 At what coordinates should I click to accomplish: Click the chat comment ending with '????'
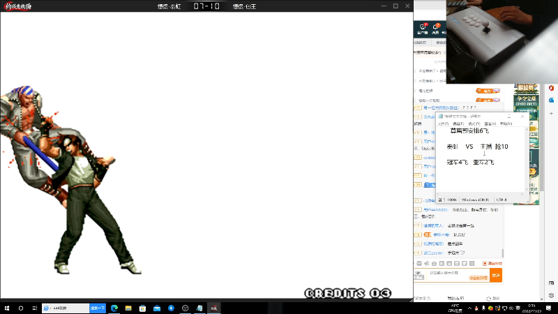pos(469,107)
